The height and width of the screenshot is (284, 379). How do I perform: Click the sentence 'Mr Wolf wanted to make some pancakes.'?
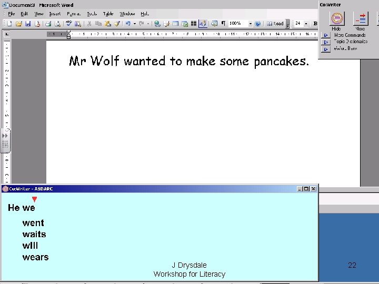[x=189, y=61]
